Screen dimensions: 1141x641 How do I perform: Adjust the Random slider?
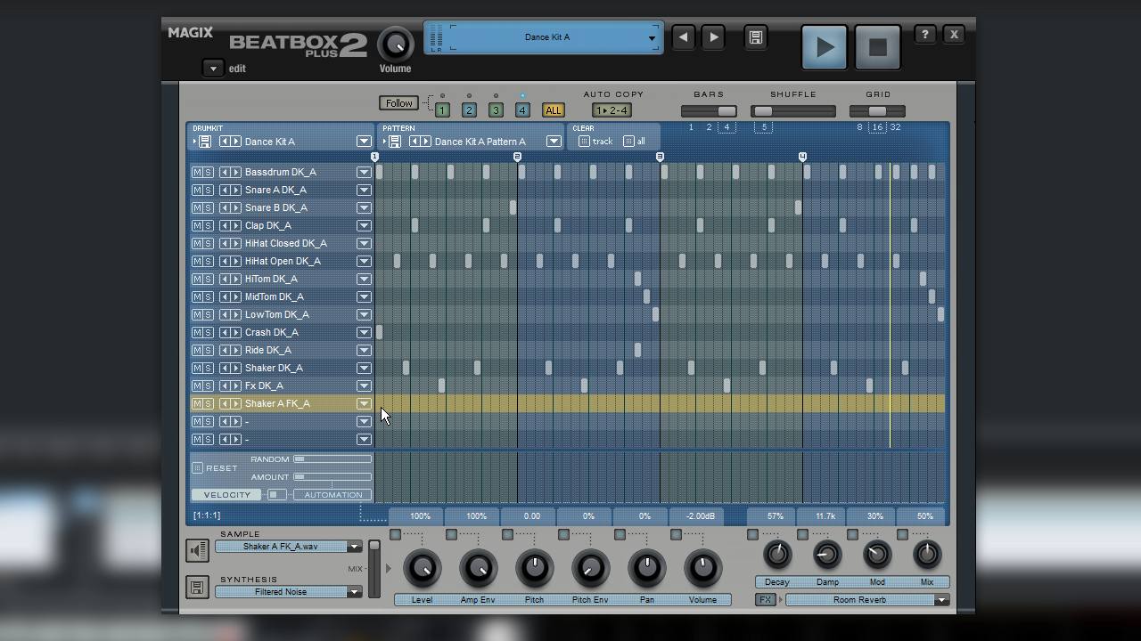click(332, 459)
